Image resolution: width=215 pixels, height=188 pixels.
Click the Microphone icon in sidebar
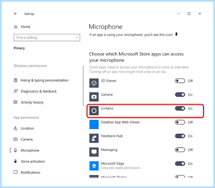point(15,150)
